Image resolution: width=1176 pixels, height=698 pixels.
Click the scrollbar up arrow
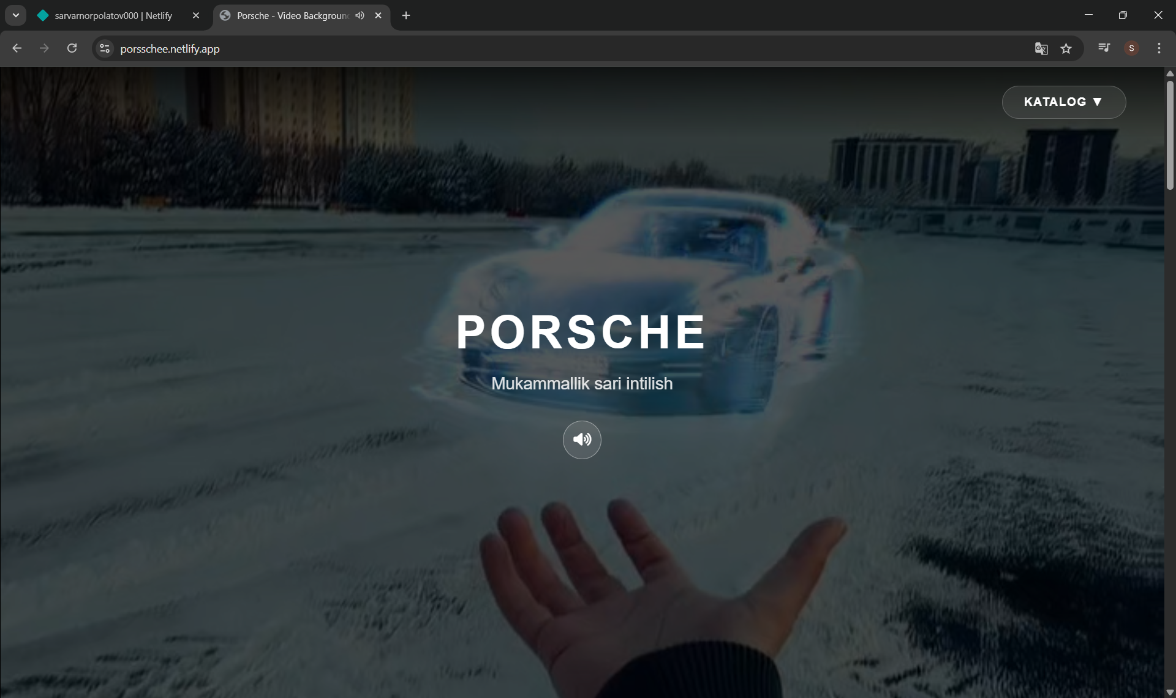[1170, 73]
